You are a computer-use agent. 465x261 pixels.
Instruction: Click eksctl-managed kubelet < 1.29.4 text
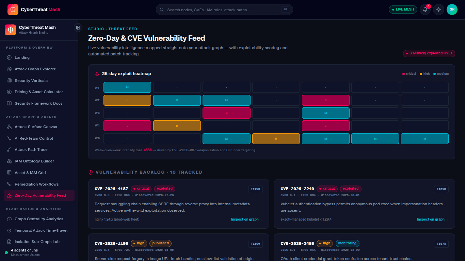tap(306, 220)
